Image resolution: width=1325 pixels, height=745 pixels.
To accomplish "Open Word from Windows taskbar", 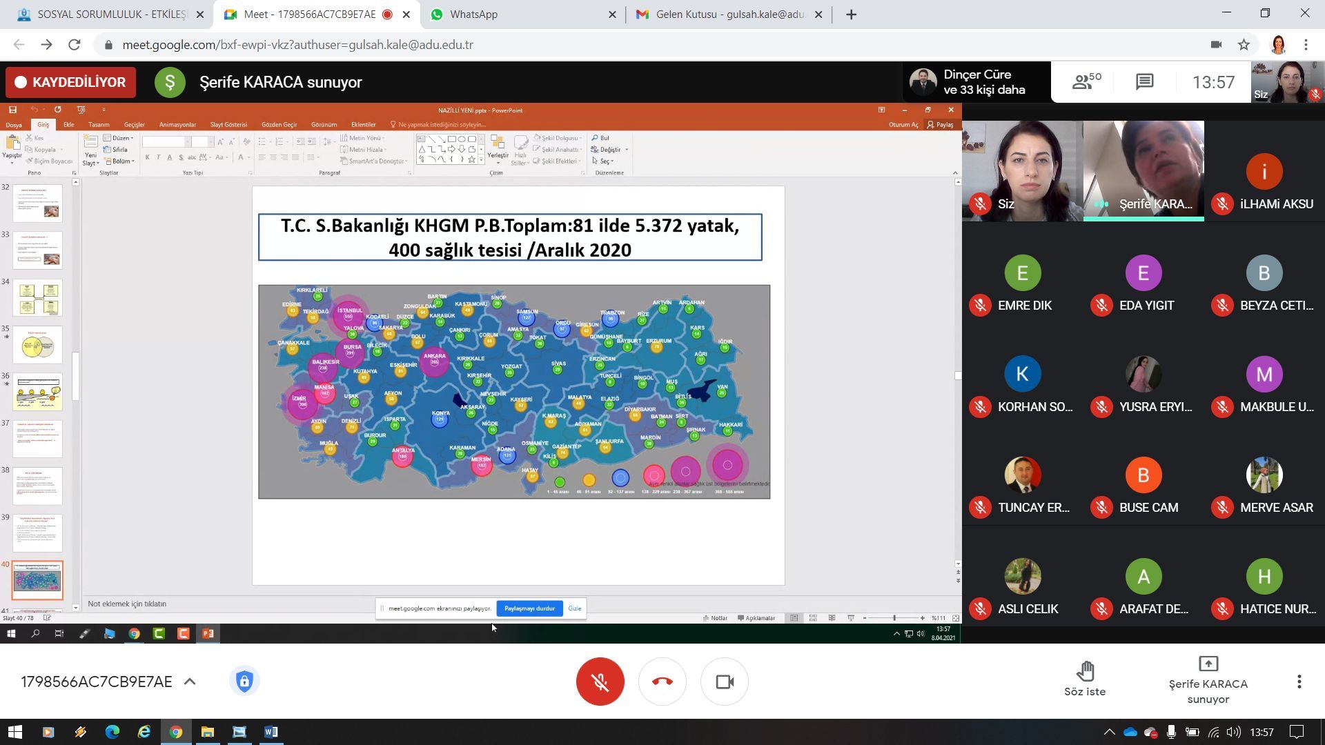I will click(x=271, y=732).
